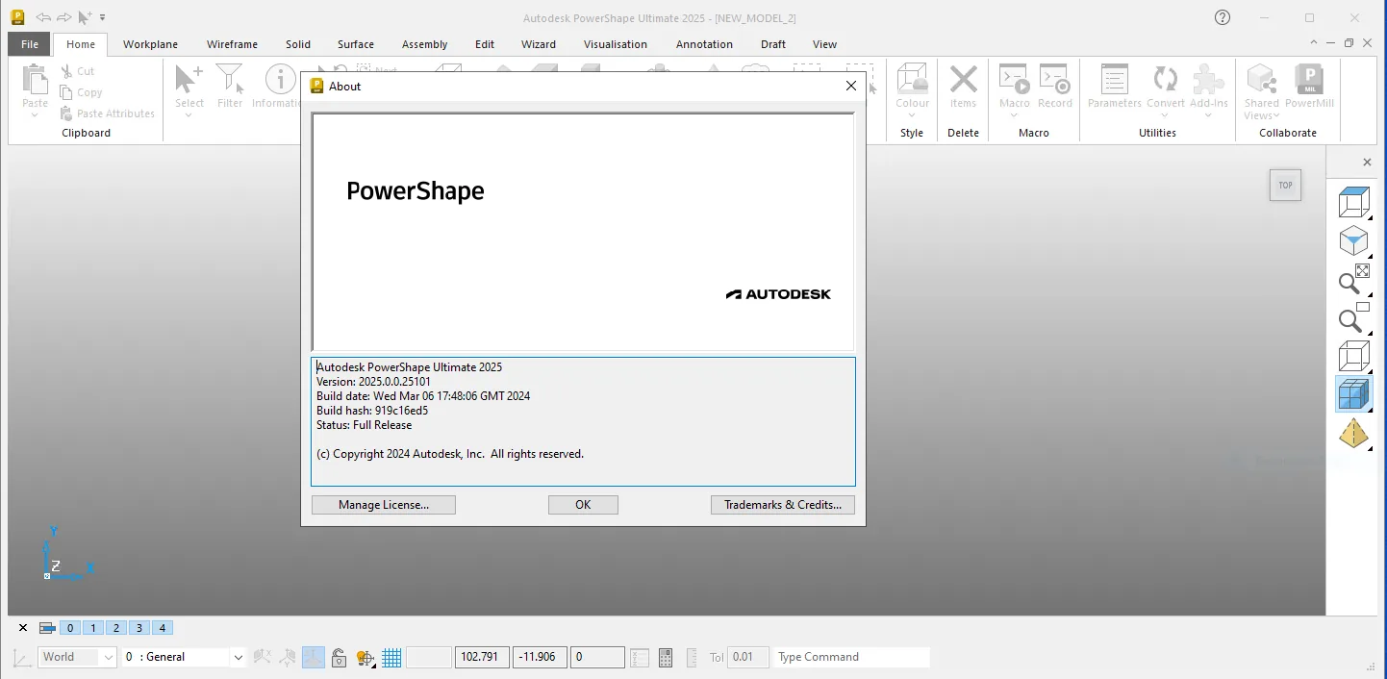Click the Paste icon in Clipboard group
The height and width of the screenshot is (679, 1387).
pyautogui.click(x=36, y=79)
